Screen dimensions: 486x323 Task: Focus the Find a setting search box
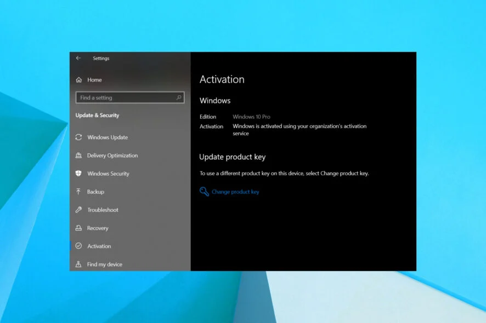click(x=130, y=97)
